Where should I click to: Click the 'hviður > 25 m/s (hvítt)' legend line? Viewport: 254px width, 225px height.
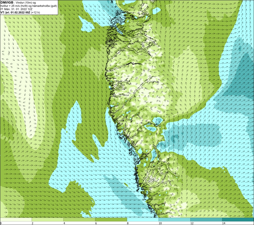[x=14, y=6]
